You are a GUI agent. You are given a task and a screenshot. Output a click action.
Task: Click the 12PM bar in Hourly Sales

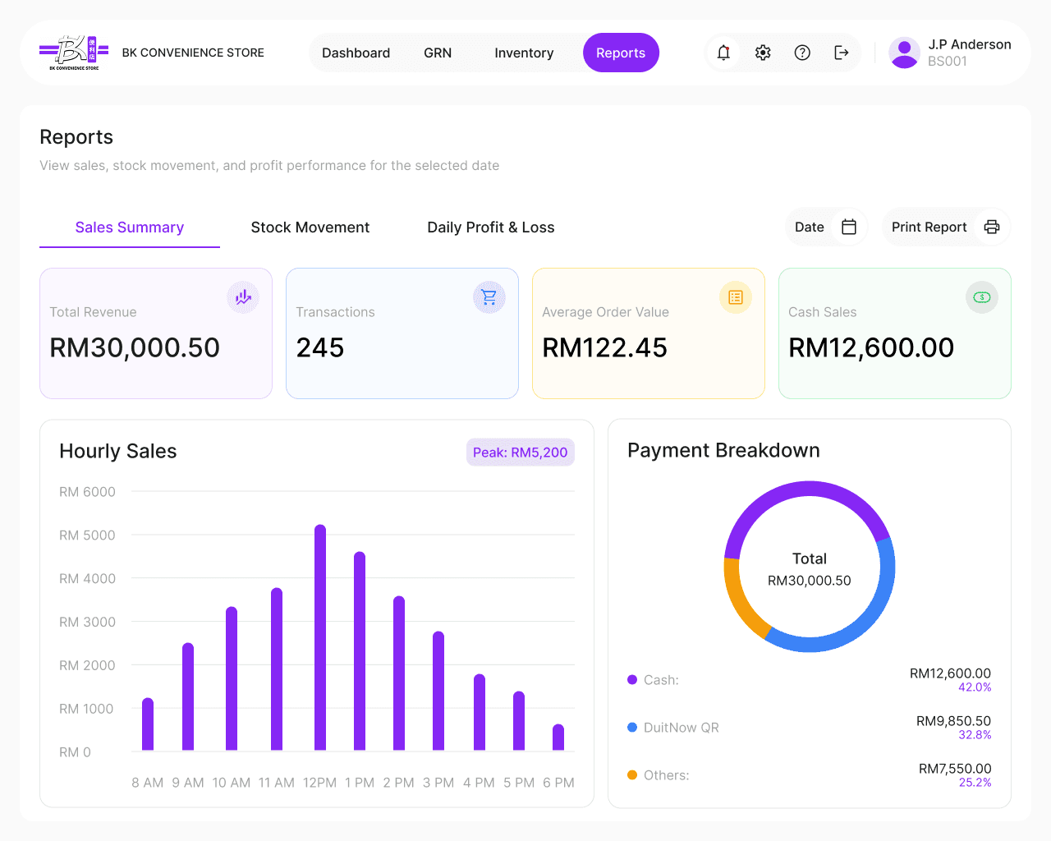[320, 637]
